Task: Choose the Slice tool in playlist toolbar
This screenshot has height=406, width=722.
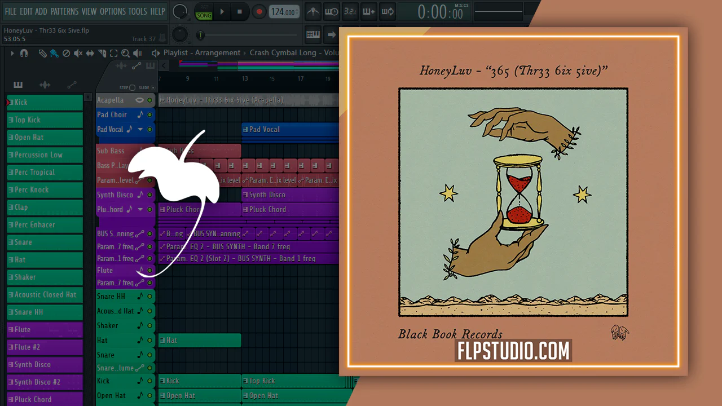Action: tap(102, 53)
